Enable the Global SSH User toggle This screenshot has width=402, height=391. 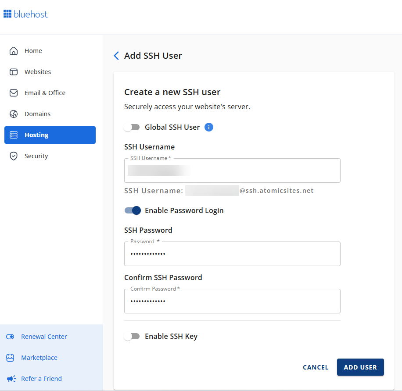(x=132, y=127)
